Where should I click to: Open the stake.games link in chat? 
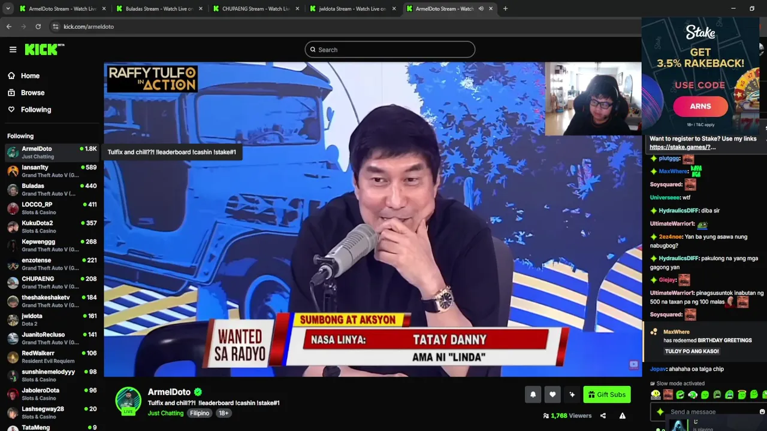point(682,147)
